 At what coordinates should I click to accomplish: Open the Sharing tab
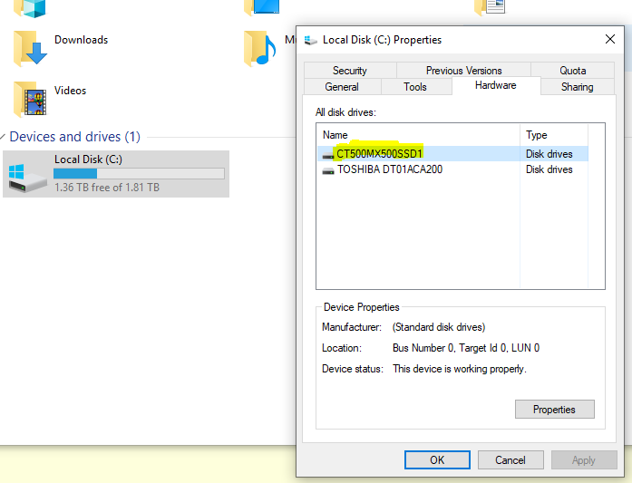tap(578, 87)
